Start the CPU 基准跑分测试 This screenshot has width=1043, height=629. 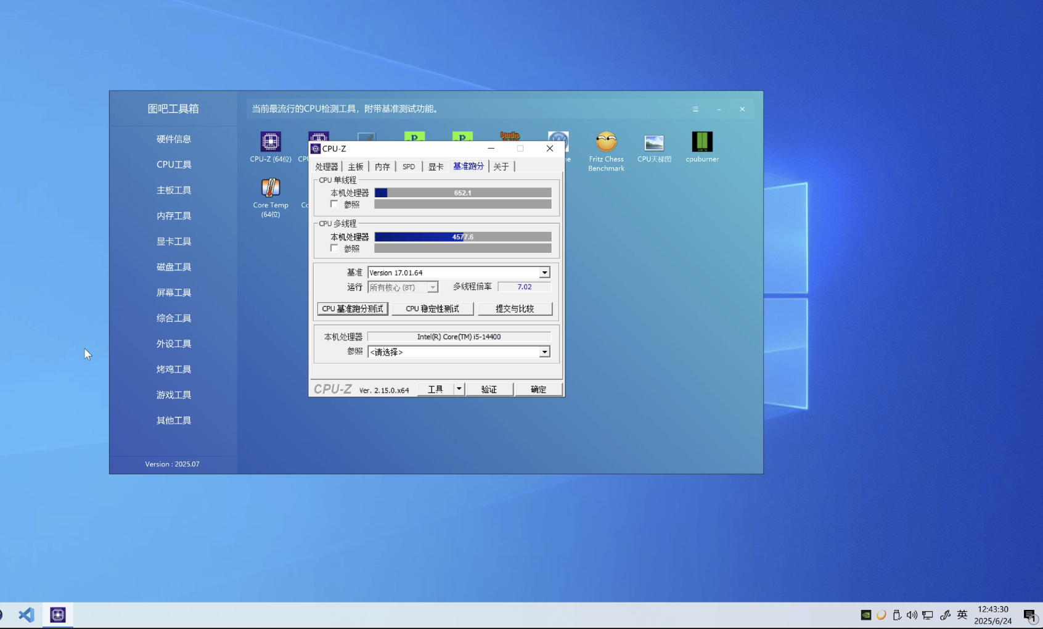pos(352,308)
